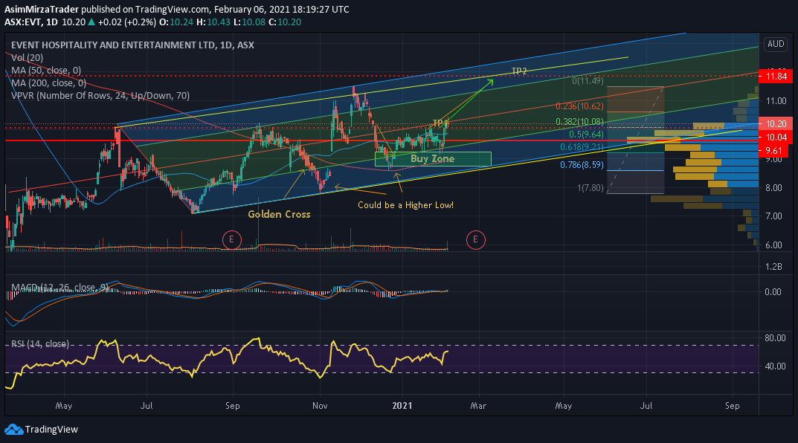Click the 80.00 RSI scale label
The height and width of the screenshot is (443, 798).
click(775, 337)
